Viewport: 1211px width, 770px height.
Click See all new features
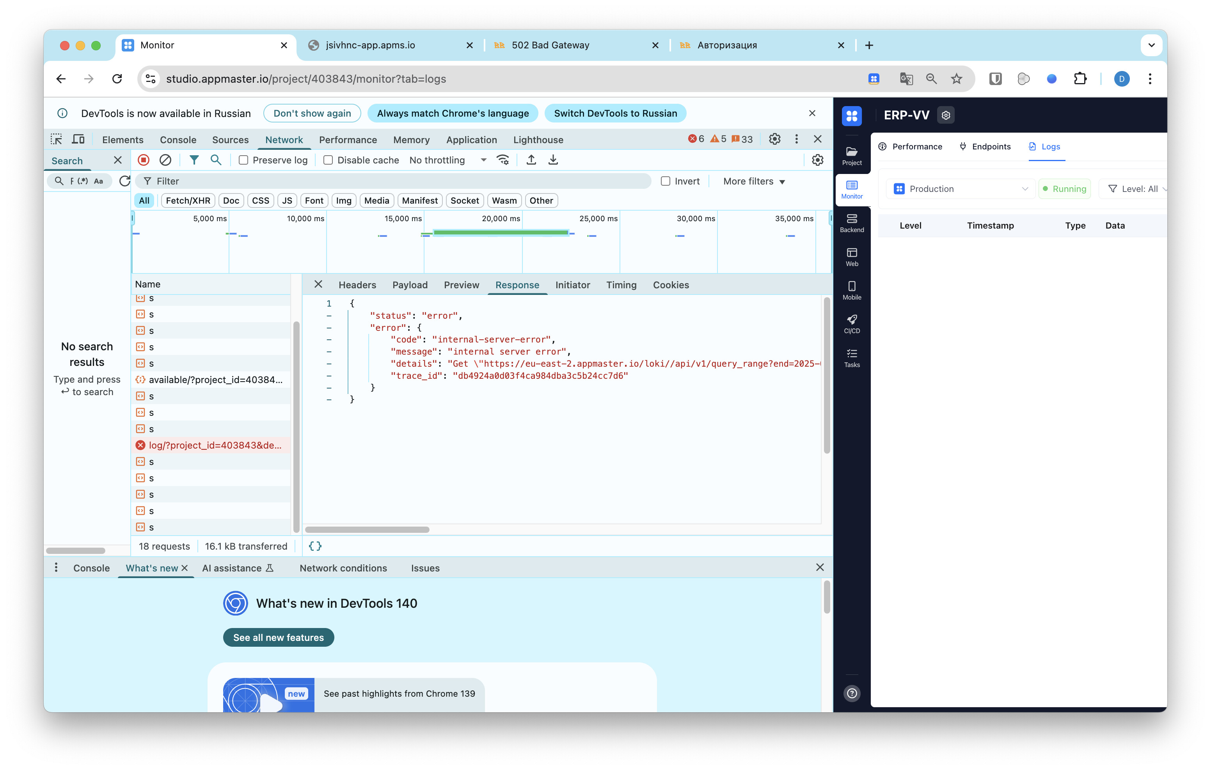coord(278,637)
